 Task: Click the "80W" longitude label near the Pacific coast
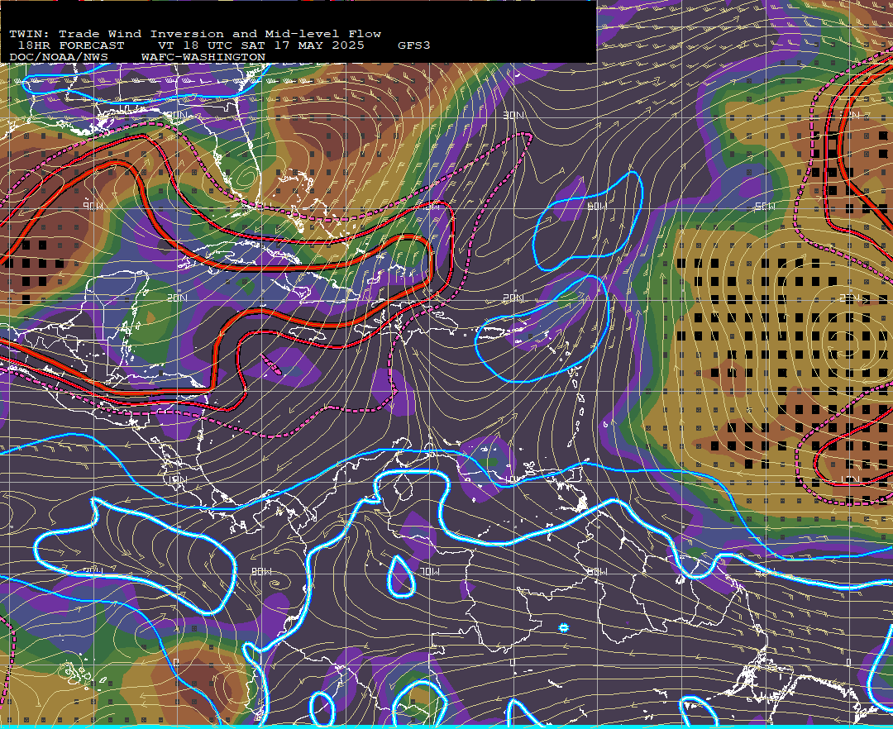pyautogui.click(x=261, y=571)
